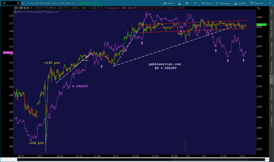Click the Studies button in the toolbar
This screenshot has width=274, height=162.
pos(242,3)
